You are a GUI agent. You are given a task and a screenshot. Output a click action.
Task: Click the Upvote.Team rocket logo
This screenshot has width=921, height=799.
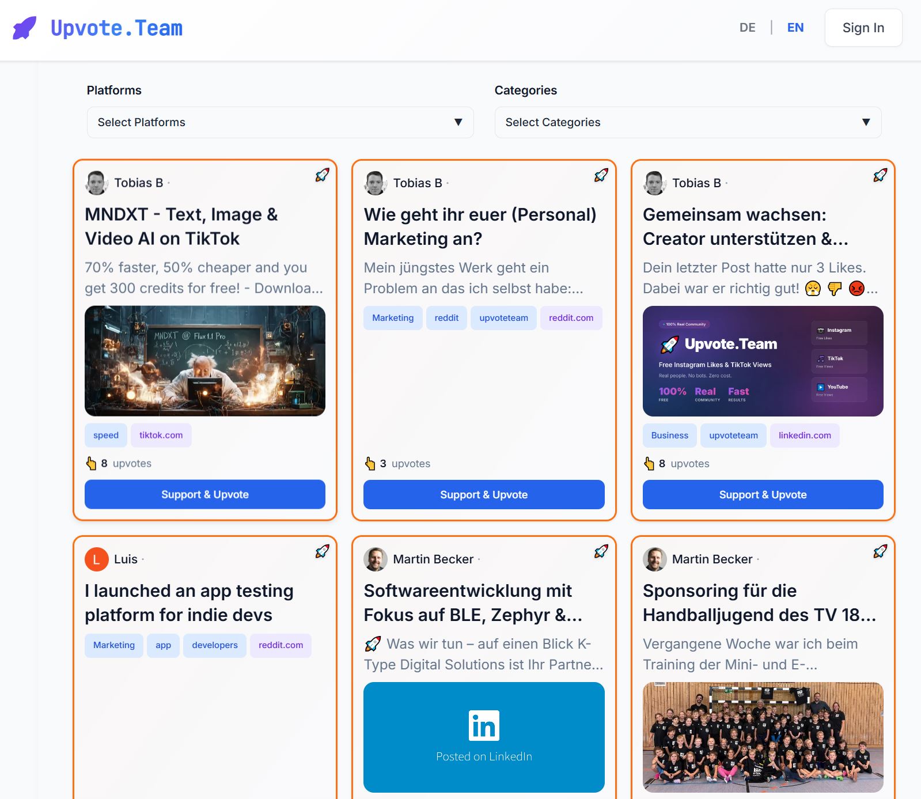coord(25,28)
